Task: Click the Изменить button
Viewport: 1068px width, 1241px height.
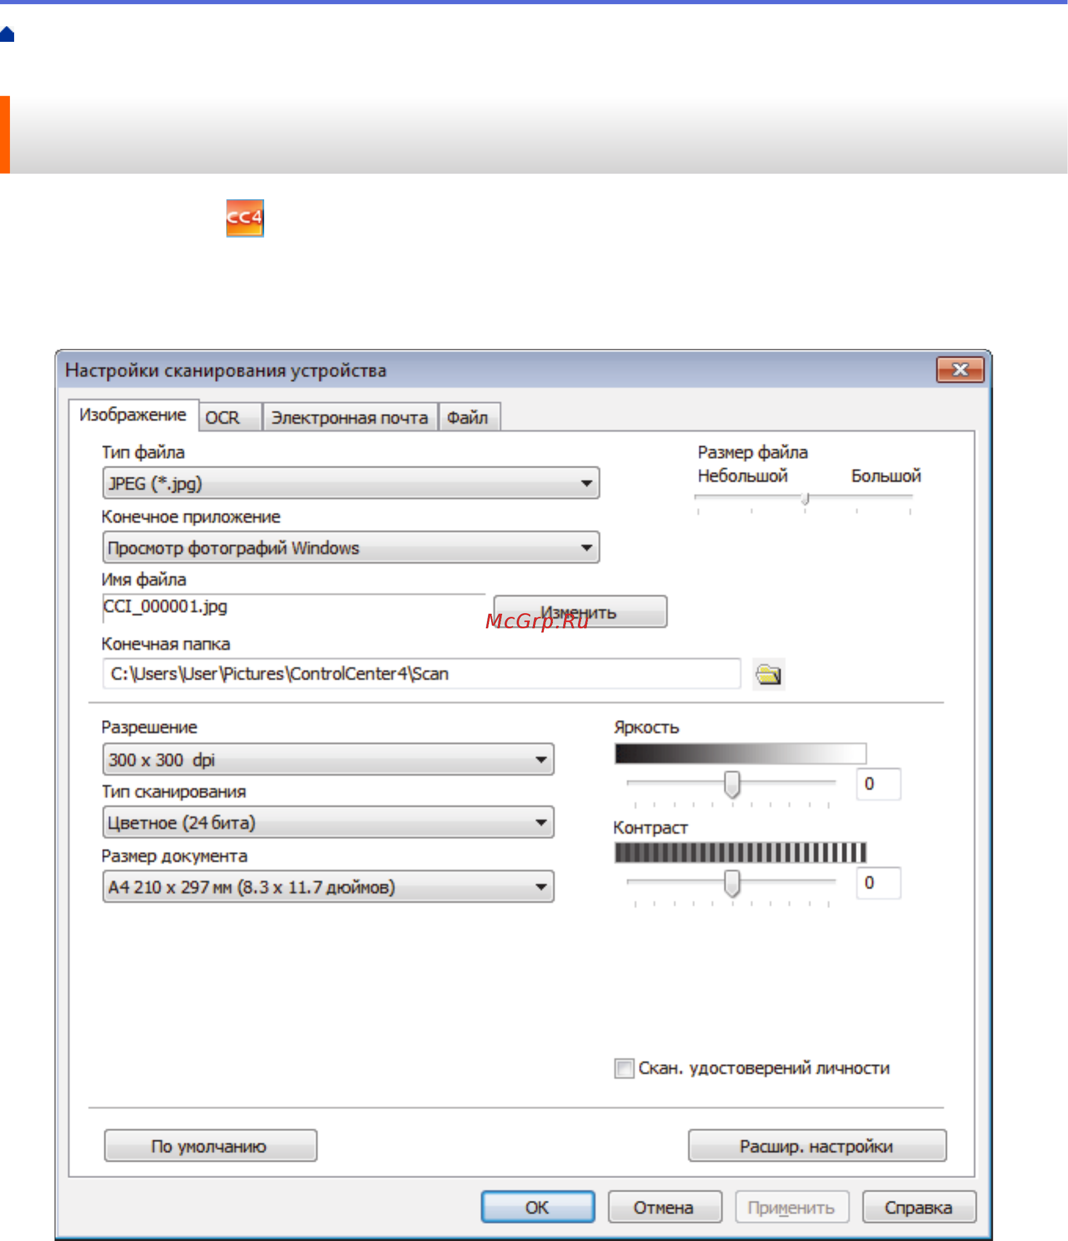Action: click(x=578, y=612)
